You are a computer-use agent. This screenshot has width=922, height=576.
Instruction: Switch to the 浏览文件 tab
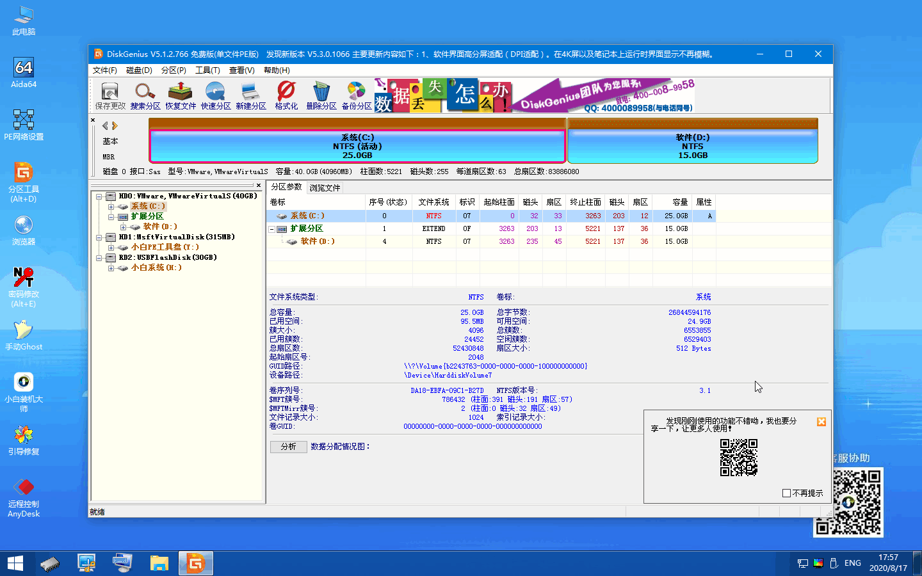point(326,187)
